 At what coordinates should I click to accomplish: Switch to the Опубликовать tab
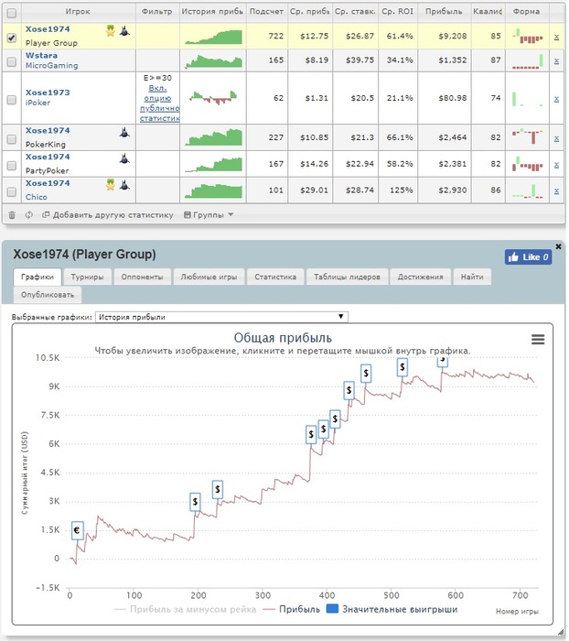48,295
